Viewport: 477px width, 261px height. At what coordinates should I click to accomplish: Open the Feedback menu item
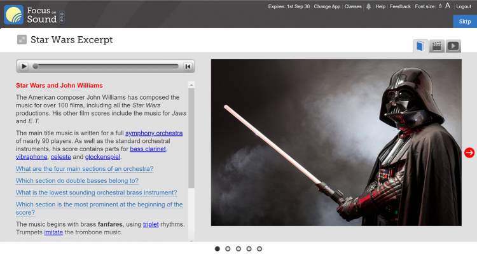[400, 6]
